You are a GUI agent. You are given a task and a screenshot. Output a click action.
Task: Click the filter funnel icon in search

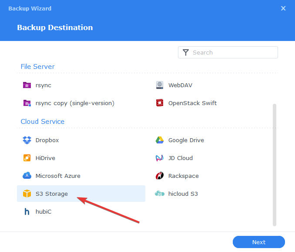pos(186,52)
